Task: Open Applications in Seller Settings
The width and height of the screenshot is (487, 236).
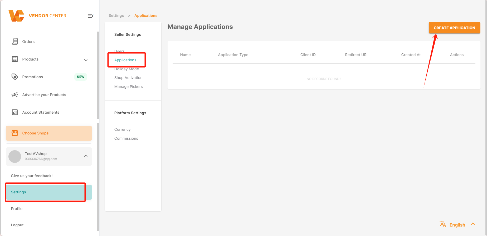Action: tap(125, 60)
